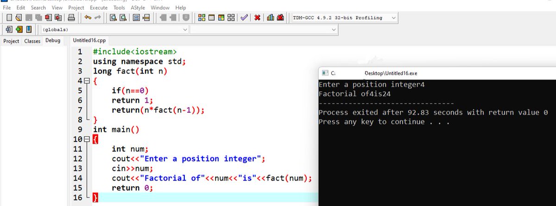This screenshot has width=556, height=206.
Task: Print the source using the printer icon
Action: (x=71, y=18)
